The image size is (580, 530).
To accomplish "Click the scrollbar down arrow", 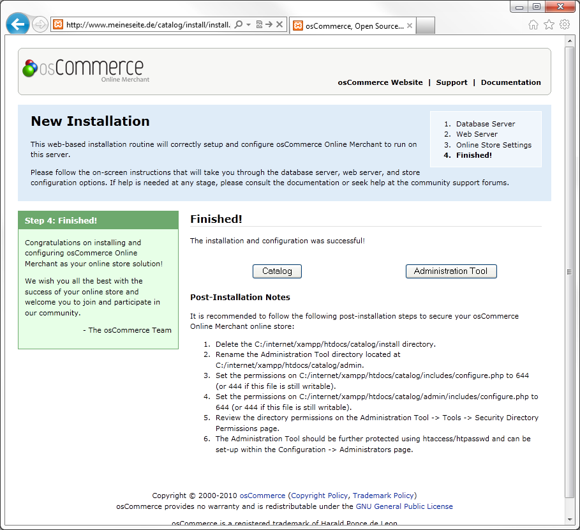I will click(570, 519).
